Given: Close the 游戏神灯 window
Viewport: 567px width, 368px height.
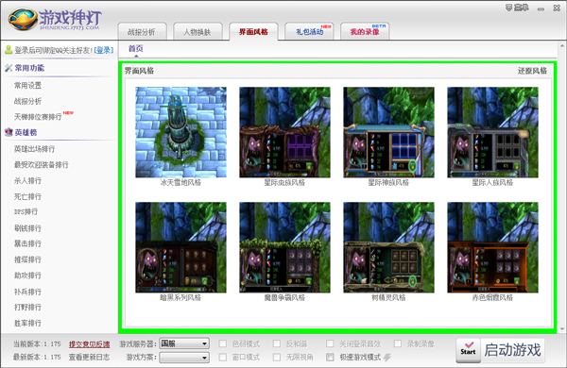Looking at the screenshot, I should [x=557, y=8].
